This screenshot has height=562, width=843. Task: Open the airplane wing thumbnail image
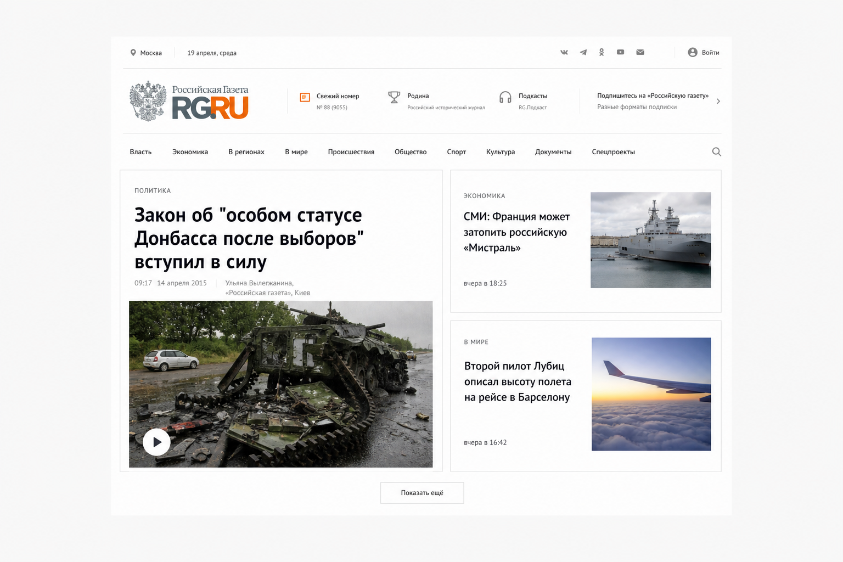[651, 394]
